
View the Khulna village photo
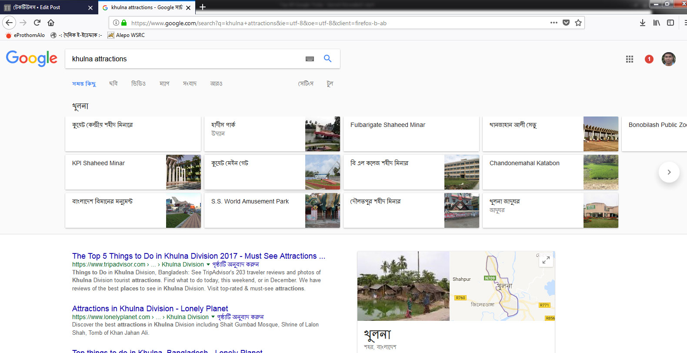[403, 286]
